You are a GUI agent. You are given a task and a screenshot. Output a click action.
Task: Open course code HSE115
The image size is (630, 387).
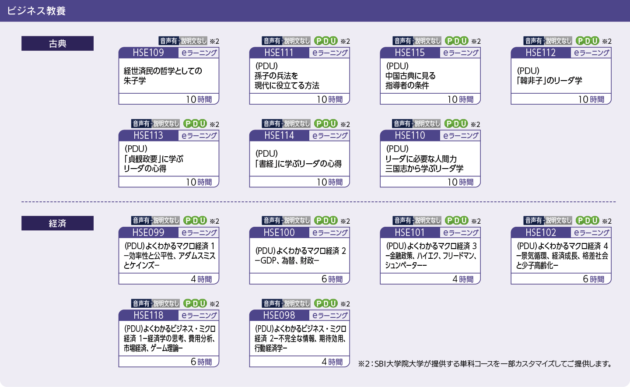click(x=410, y=53)
